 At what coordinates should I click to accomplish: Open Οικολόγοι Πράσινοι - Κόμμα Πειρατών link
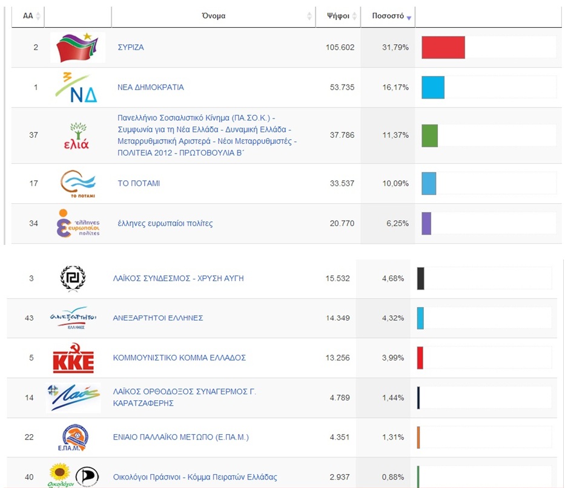click(195, 478)
